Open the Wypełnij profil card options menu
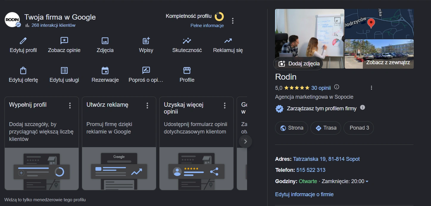Viewport: 431px width, 206px height. [x=70, y=106]
